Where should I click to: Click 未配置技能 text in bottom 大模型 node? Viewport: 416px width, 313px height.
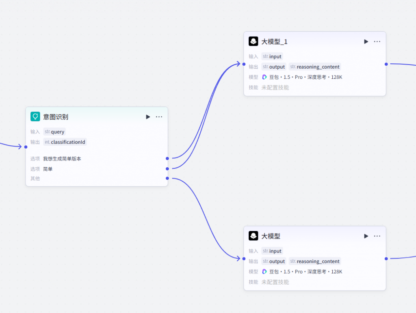tap(275, 282)
